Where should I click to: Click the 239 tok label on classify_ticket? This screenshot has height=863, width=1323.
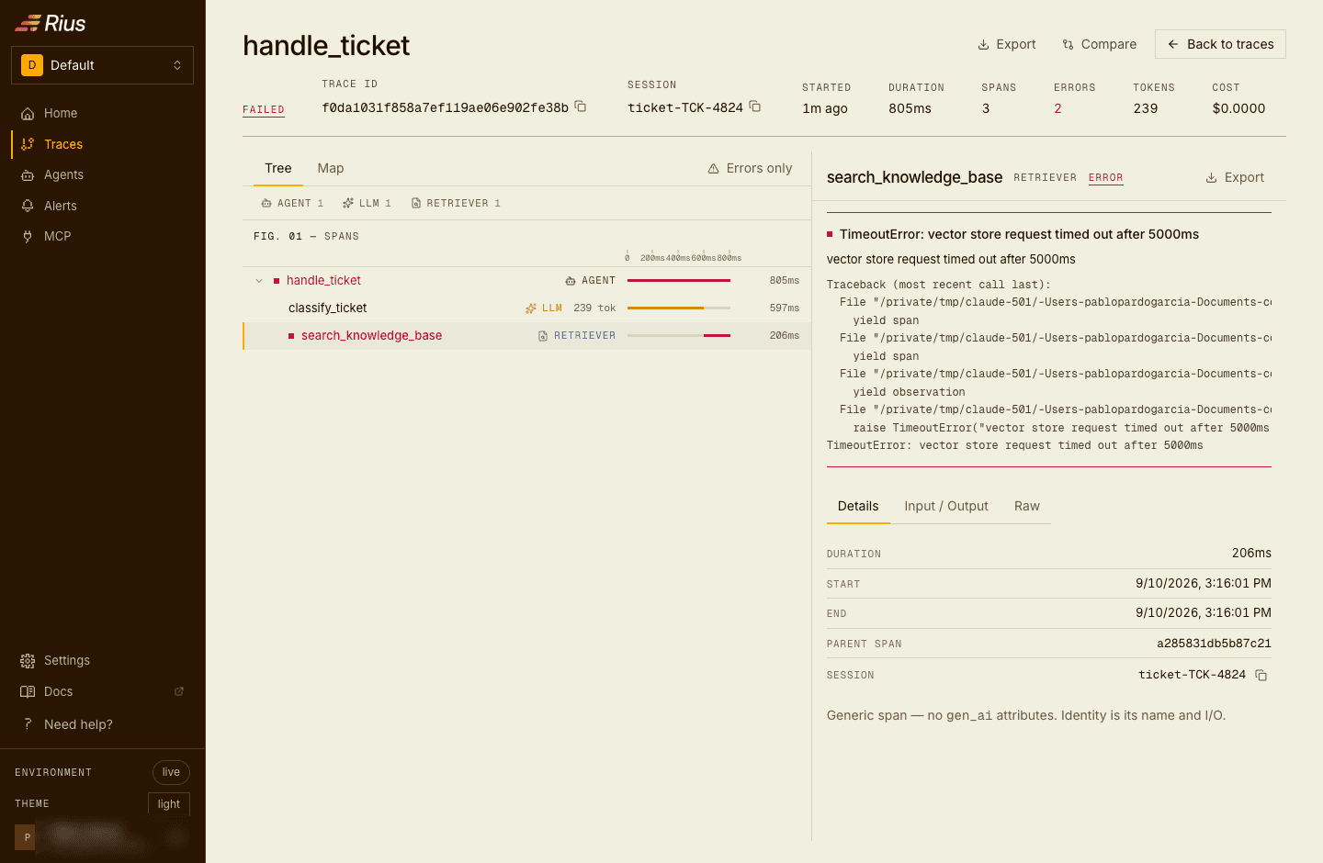tap(594, 308)
